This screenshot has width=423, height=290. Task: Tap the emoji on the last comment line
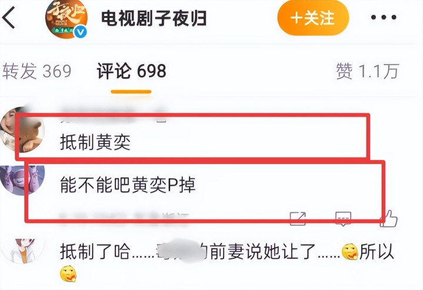(68, 274)
